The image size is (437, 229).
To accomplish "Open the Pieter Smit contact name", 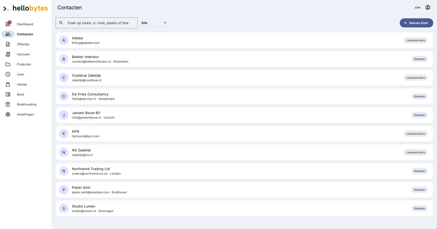I will pos(81,188).
